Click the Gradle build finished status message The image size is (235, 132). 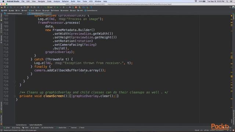pyautogui.click(x=20, y=131)
